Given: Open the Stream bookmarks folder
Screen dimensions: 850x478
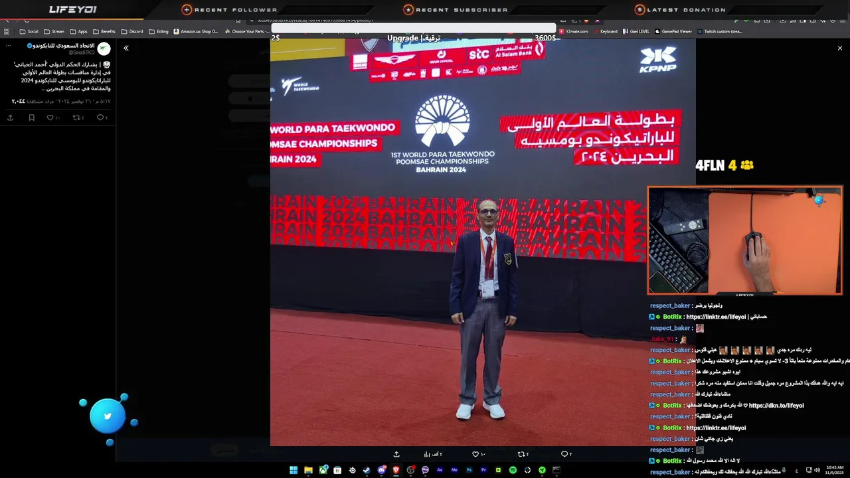Looking at the screenshot, I should coord(54,31).
